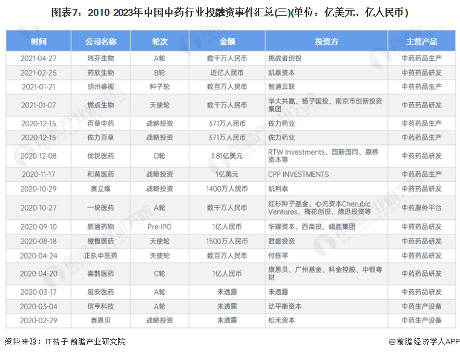This screenshot has height=354, width=460.
Task: Click the 时间 column header
Action: (38, 41)
